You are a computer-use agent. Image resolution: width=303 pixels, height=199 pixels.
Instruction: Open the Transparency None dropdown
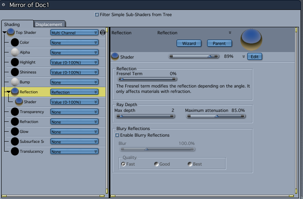tap(74, 112)
